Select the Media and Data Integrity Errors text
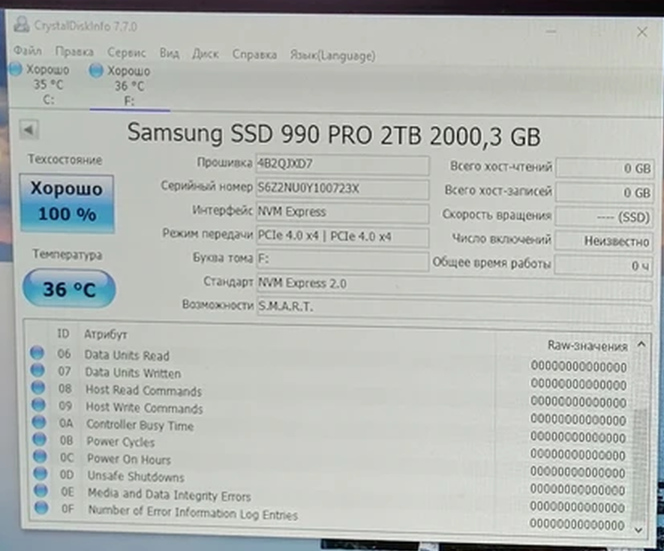 click(x=170, y=494)
